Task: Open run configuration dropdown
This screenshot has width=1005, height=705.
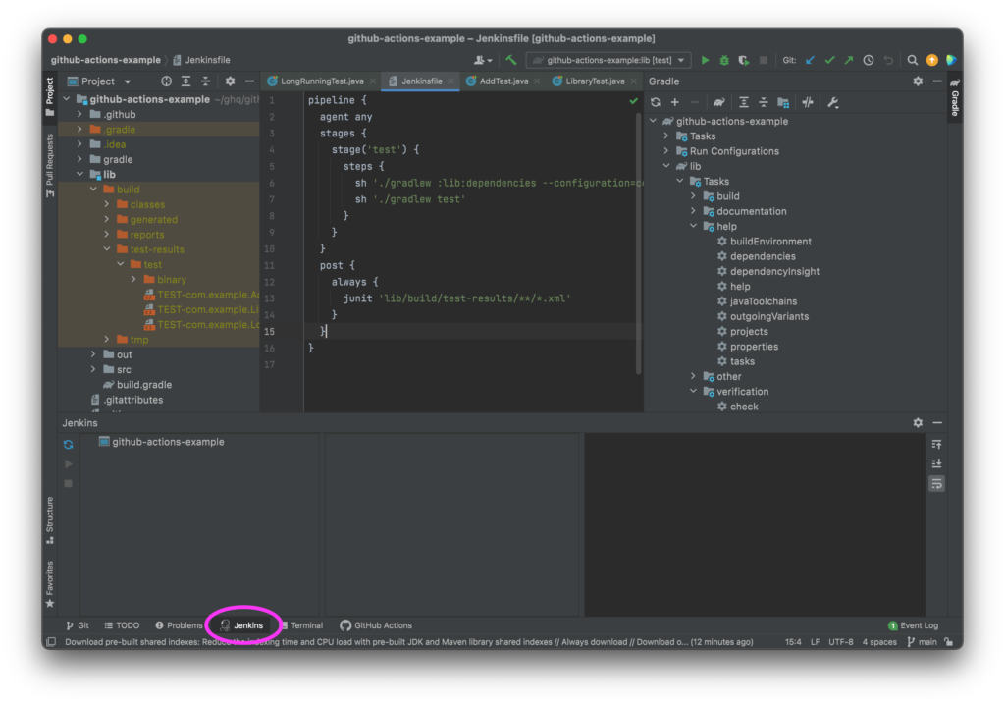Action: (608, 60)
